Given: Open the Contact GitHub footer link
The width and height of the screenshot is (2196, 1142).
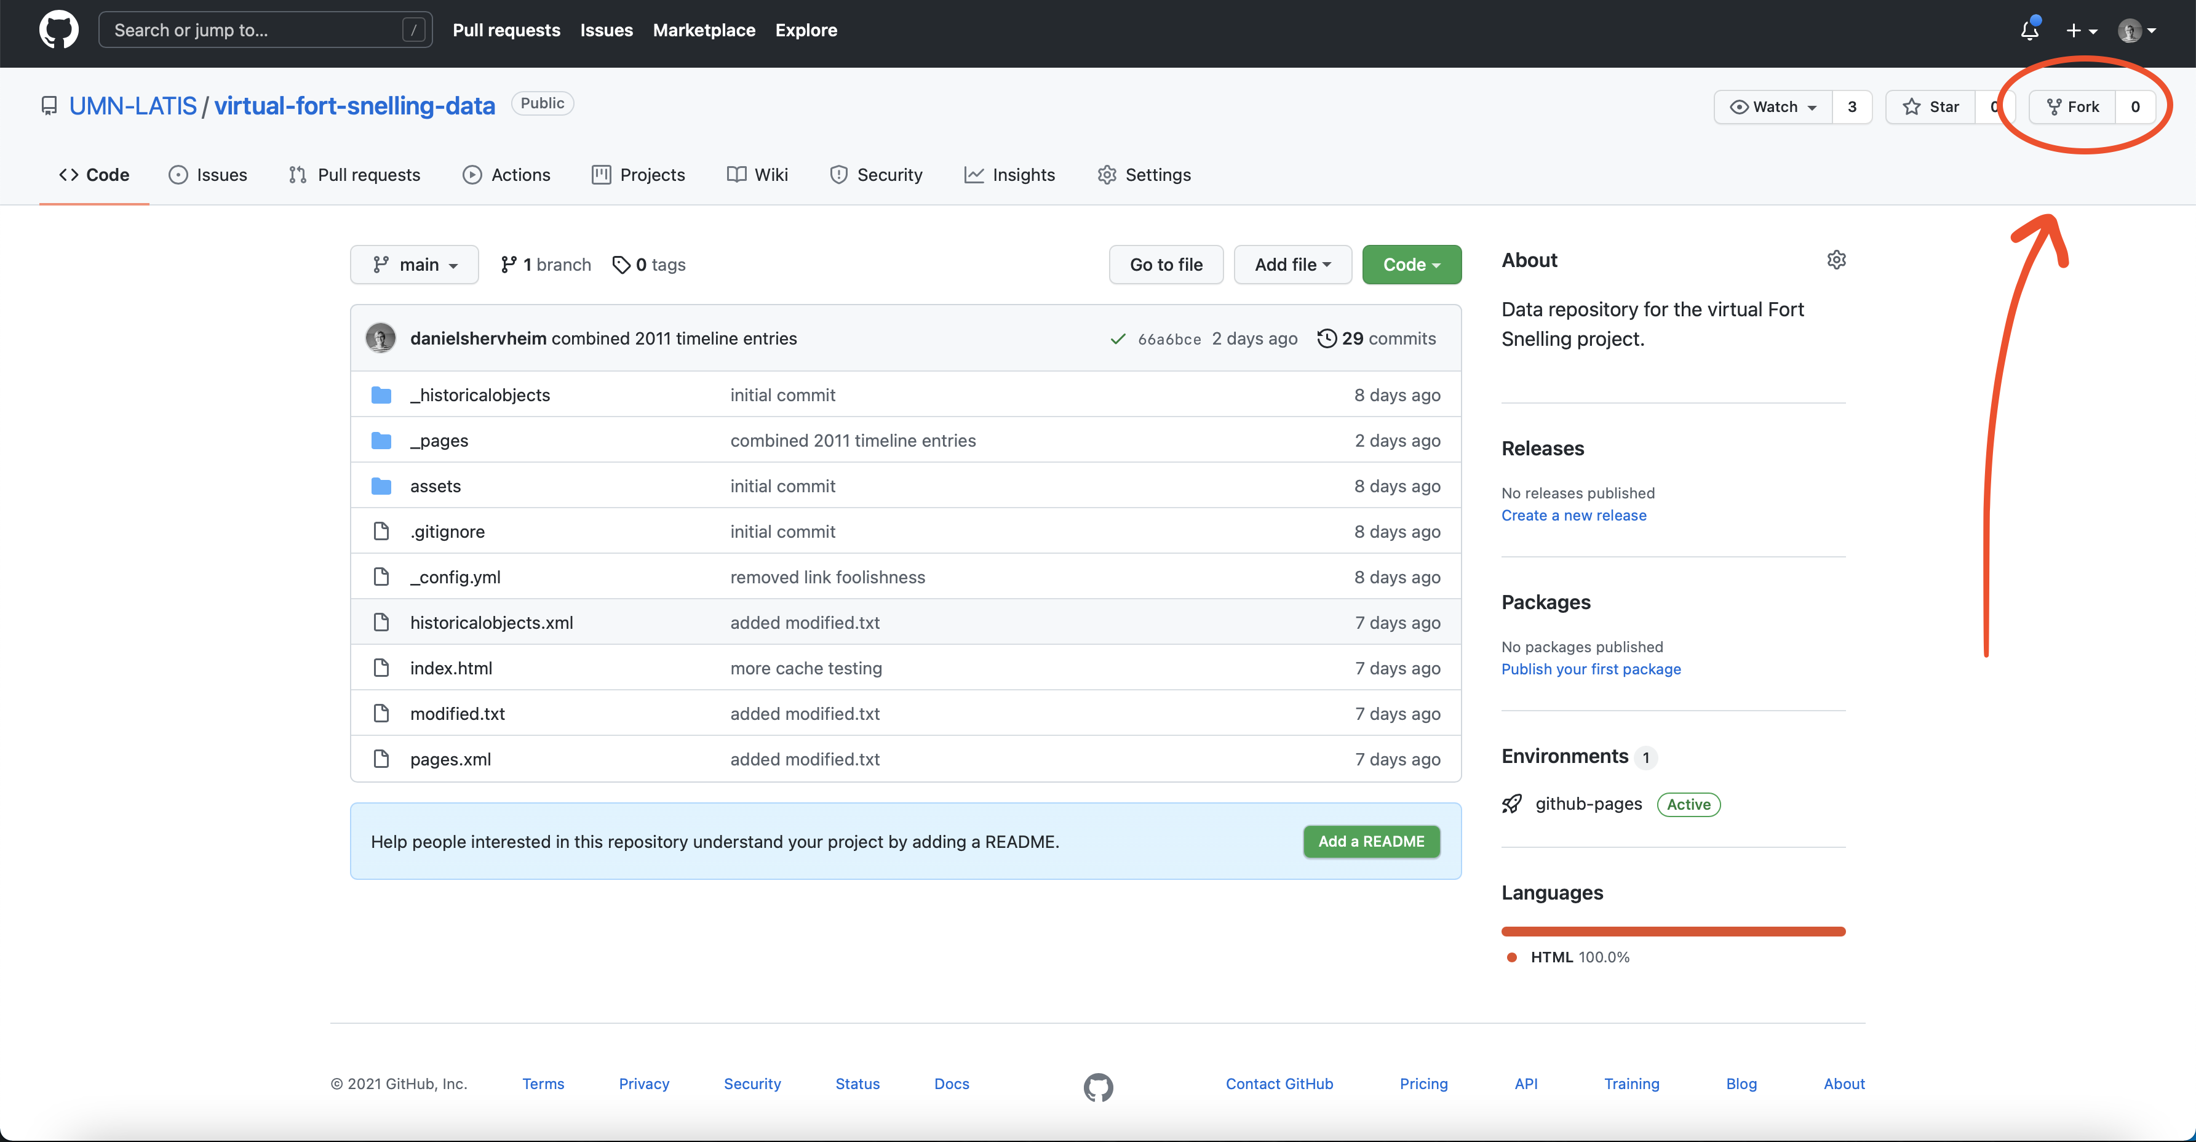Looking at the screenshot, I should [x=1279, y=1083].
